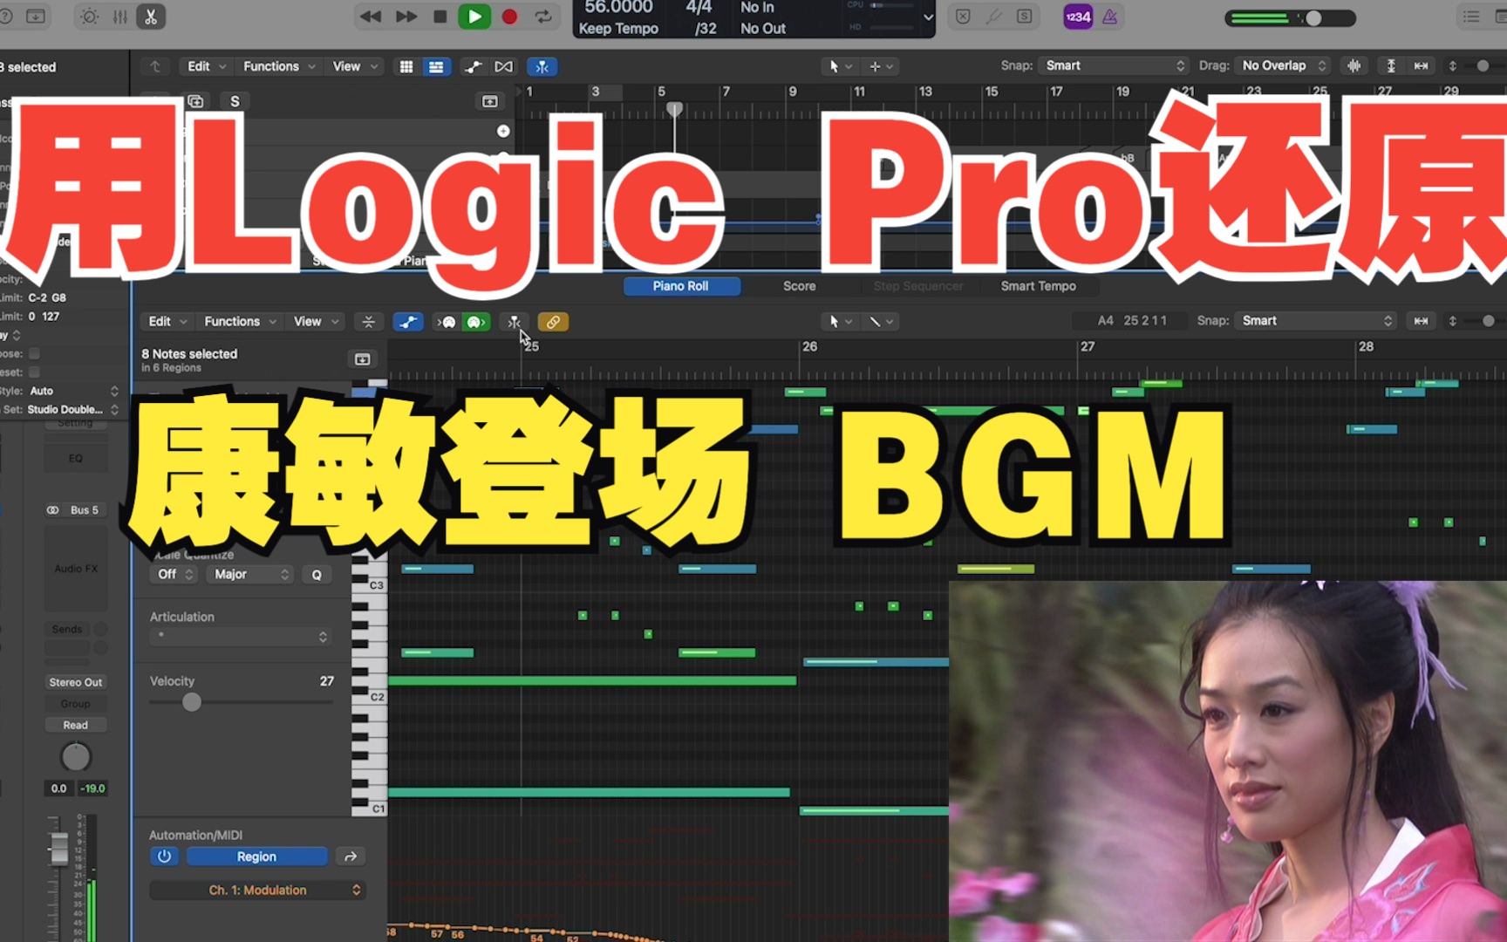Viewport: 1507px width, 942px height.
Task: Toggle the Automation/MIDI power button
Action: point(164,857)
